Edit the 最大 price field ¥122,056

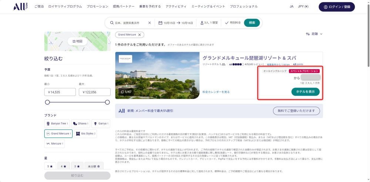coord(95,92)
